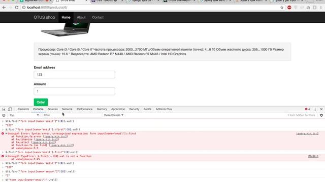The image size is (325, 182).
Task: Clear the console with the ban icon
Action: 4,115
